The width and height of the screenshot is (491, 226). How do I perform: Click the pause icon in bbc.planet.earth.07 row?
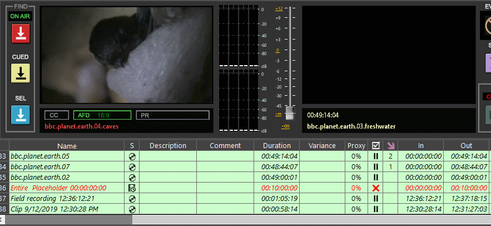[376, 167]
